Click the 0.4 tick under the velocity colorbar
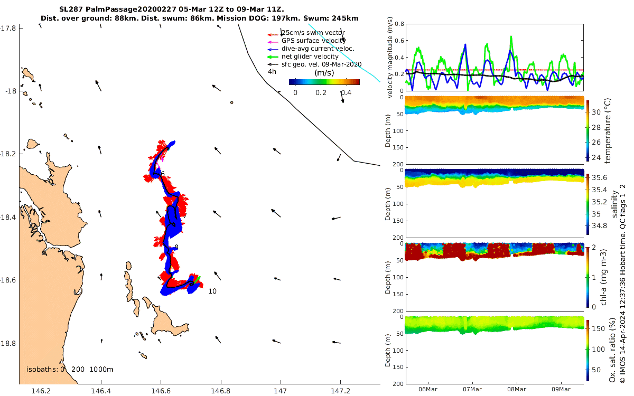 click(346, 92)
